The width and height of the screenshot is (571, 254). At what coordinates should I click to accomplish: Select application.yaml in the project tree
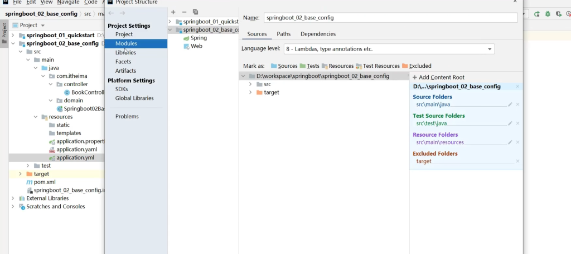(76, 150)
